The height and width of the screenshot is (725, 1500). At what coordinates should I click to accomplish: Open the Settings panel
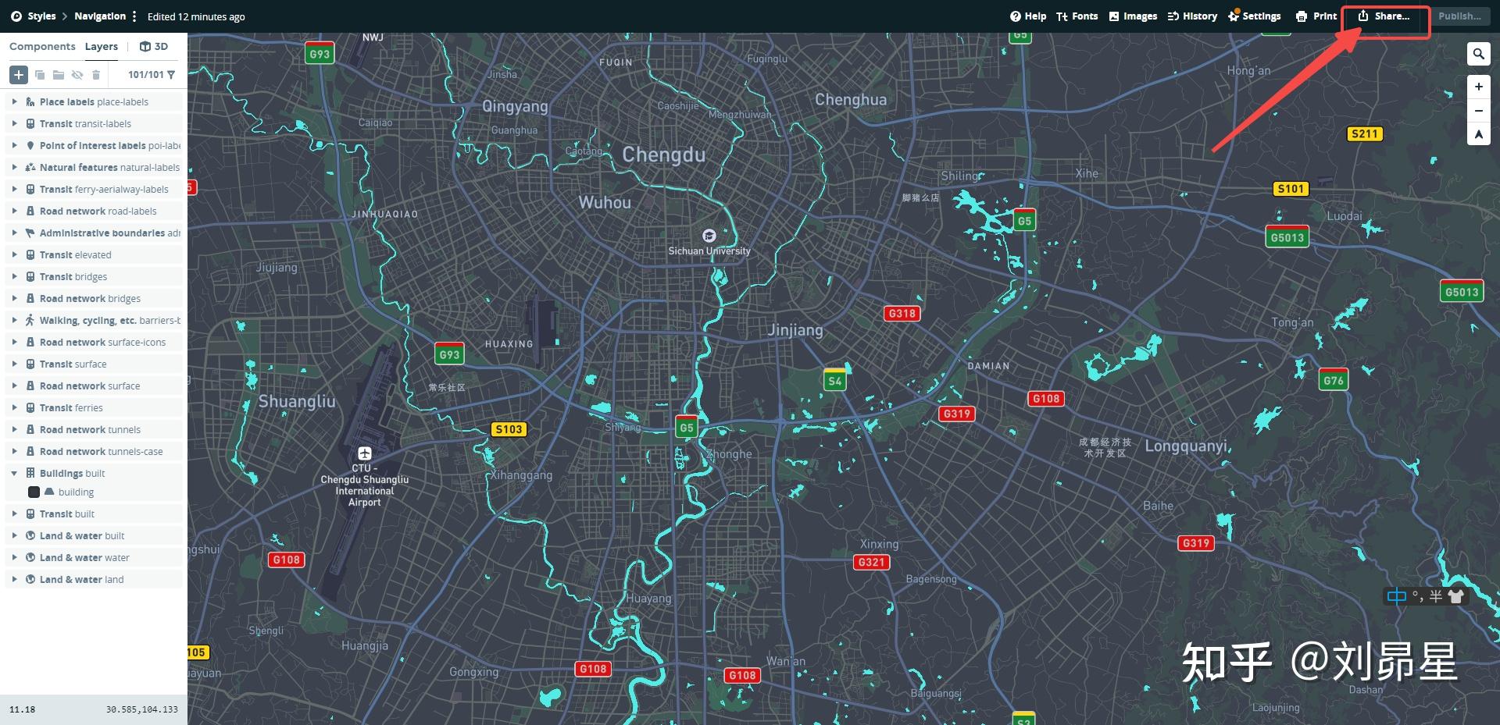(x=1255, y=16)
